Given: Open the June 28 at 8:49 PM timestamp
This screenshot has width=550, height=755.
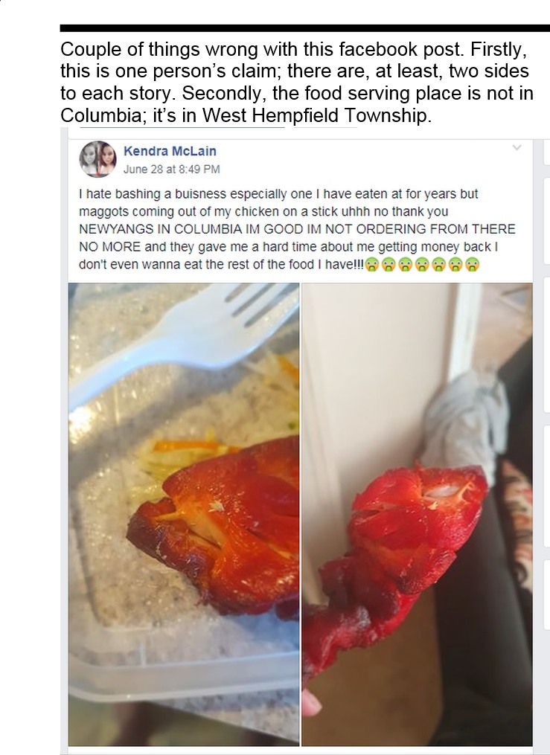Looking at the screenshot, I should point(171,169).
